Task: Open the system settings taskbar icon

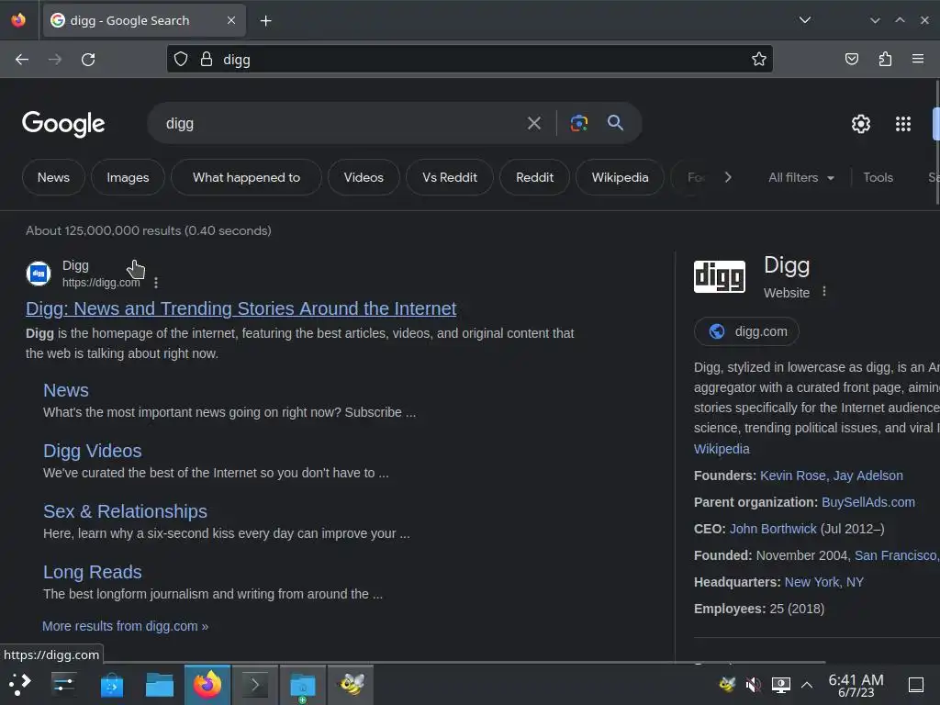Action: [63, 685]
